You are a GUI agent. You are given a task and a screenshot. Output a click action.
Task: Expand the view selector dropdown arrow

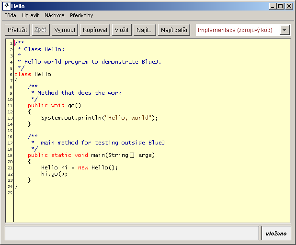(x=285, y=30)
